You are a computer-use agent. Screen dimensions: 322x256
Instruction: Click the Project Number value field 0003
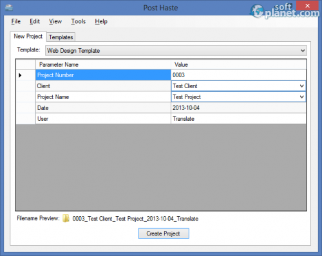coord(238,75)
